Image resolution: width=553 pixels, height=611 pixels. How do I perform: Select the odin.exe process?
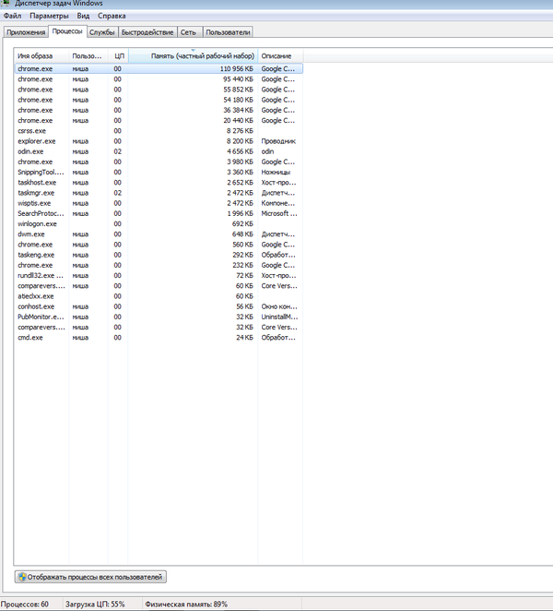coord(30,151)
